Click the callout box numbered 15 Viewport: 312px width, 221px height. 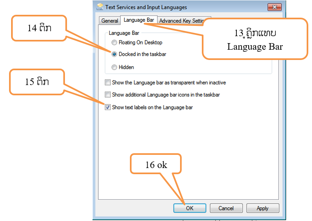point(37,81)
